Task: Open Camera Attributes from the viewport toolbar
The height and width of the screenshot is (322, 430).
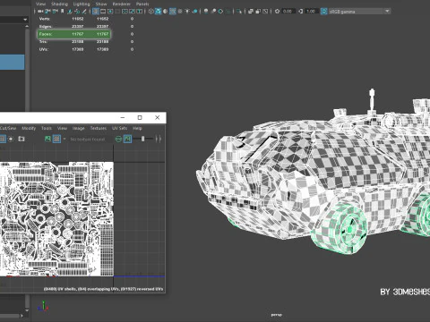Action: pyautogui.click(x=56, y=12)
